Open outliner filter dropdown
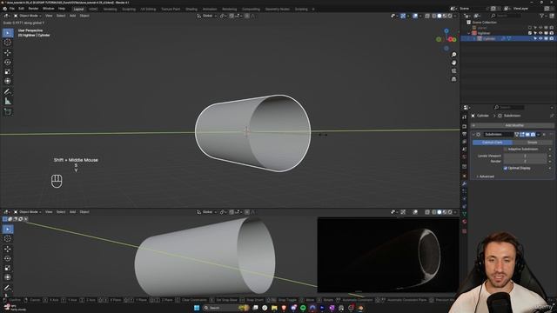This screenshot has height=313, width=557. [x=543, y=16]
